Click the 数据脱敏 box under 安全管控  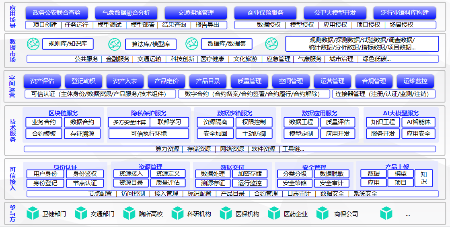(x=332, y=174)
